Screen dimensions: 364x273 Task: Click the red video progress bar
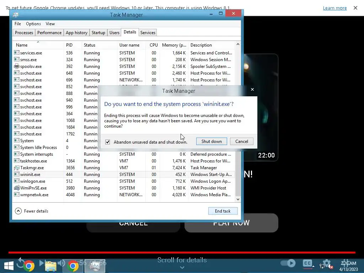click(x=182, y=252)
